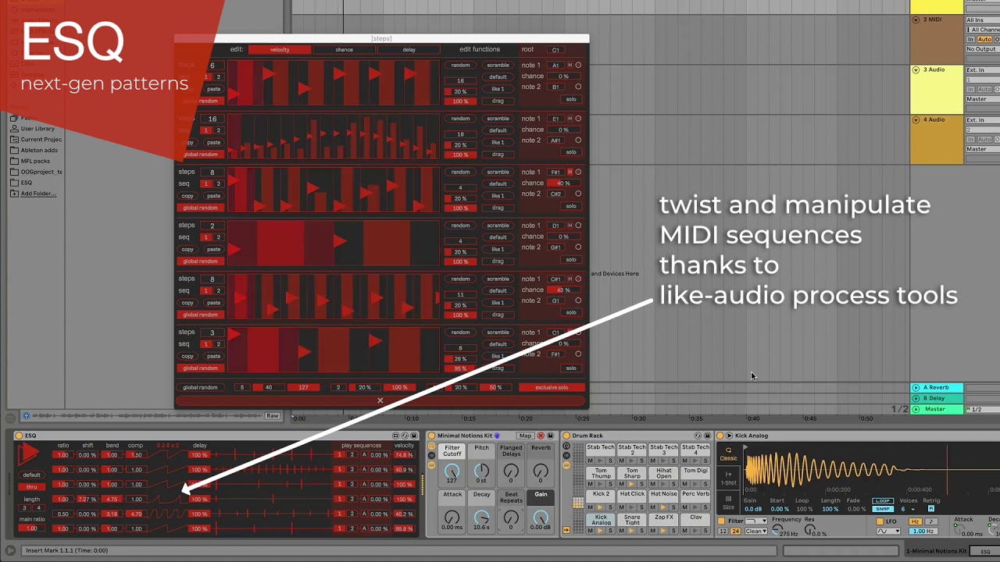Screen dimensions: 1000x562
Task: Show devices icon on Minimal Notions Kit rack
Action: (x=431, y=465)
